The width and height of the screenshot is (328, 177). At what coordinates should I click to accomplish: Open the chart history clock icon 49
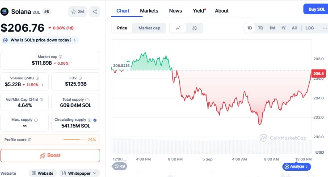tap(119, 166)
